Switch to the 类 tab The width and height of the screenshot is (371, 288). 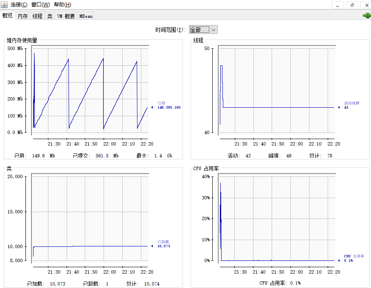point(50,16)
